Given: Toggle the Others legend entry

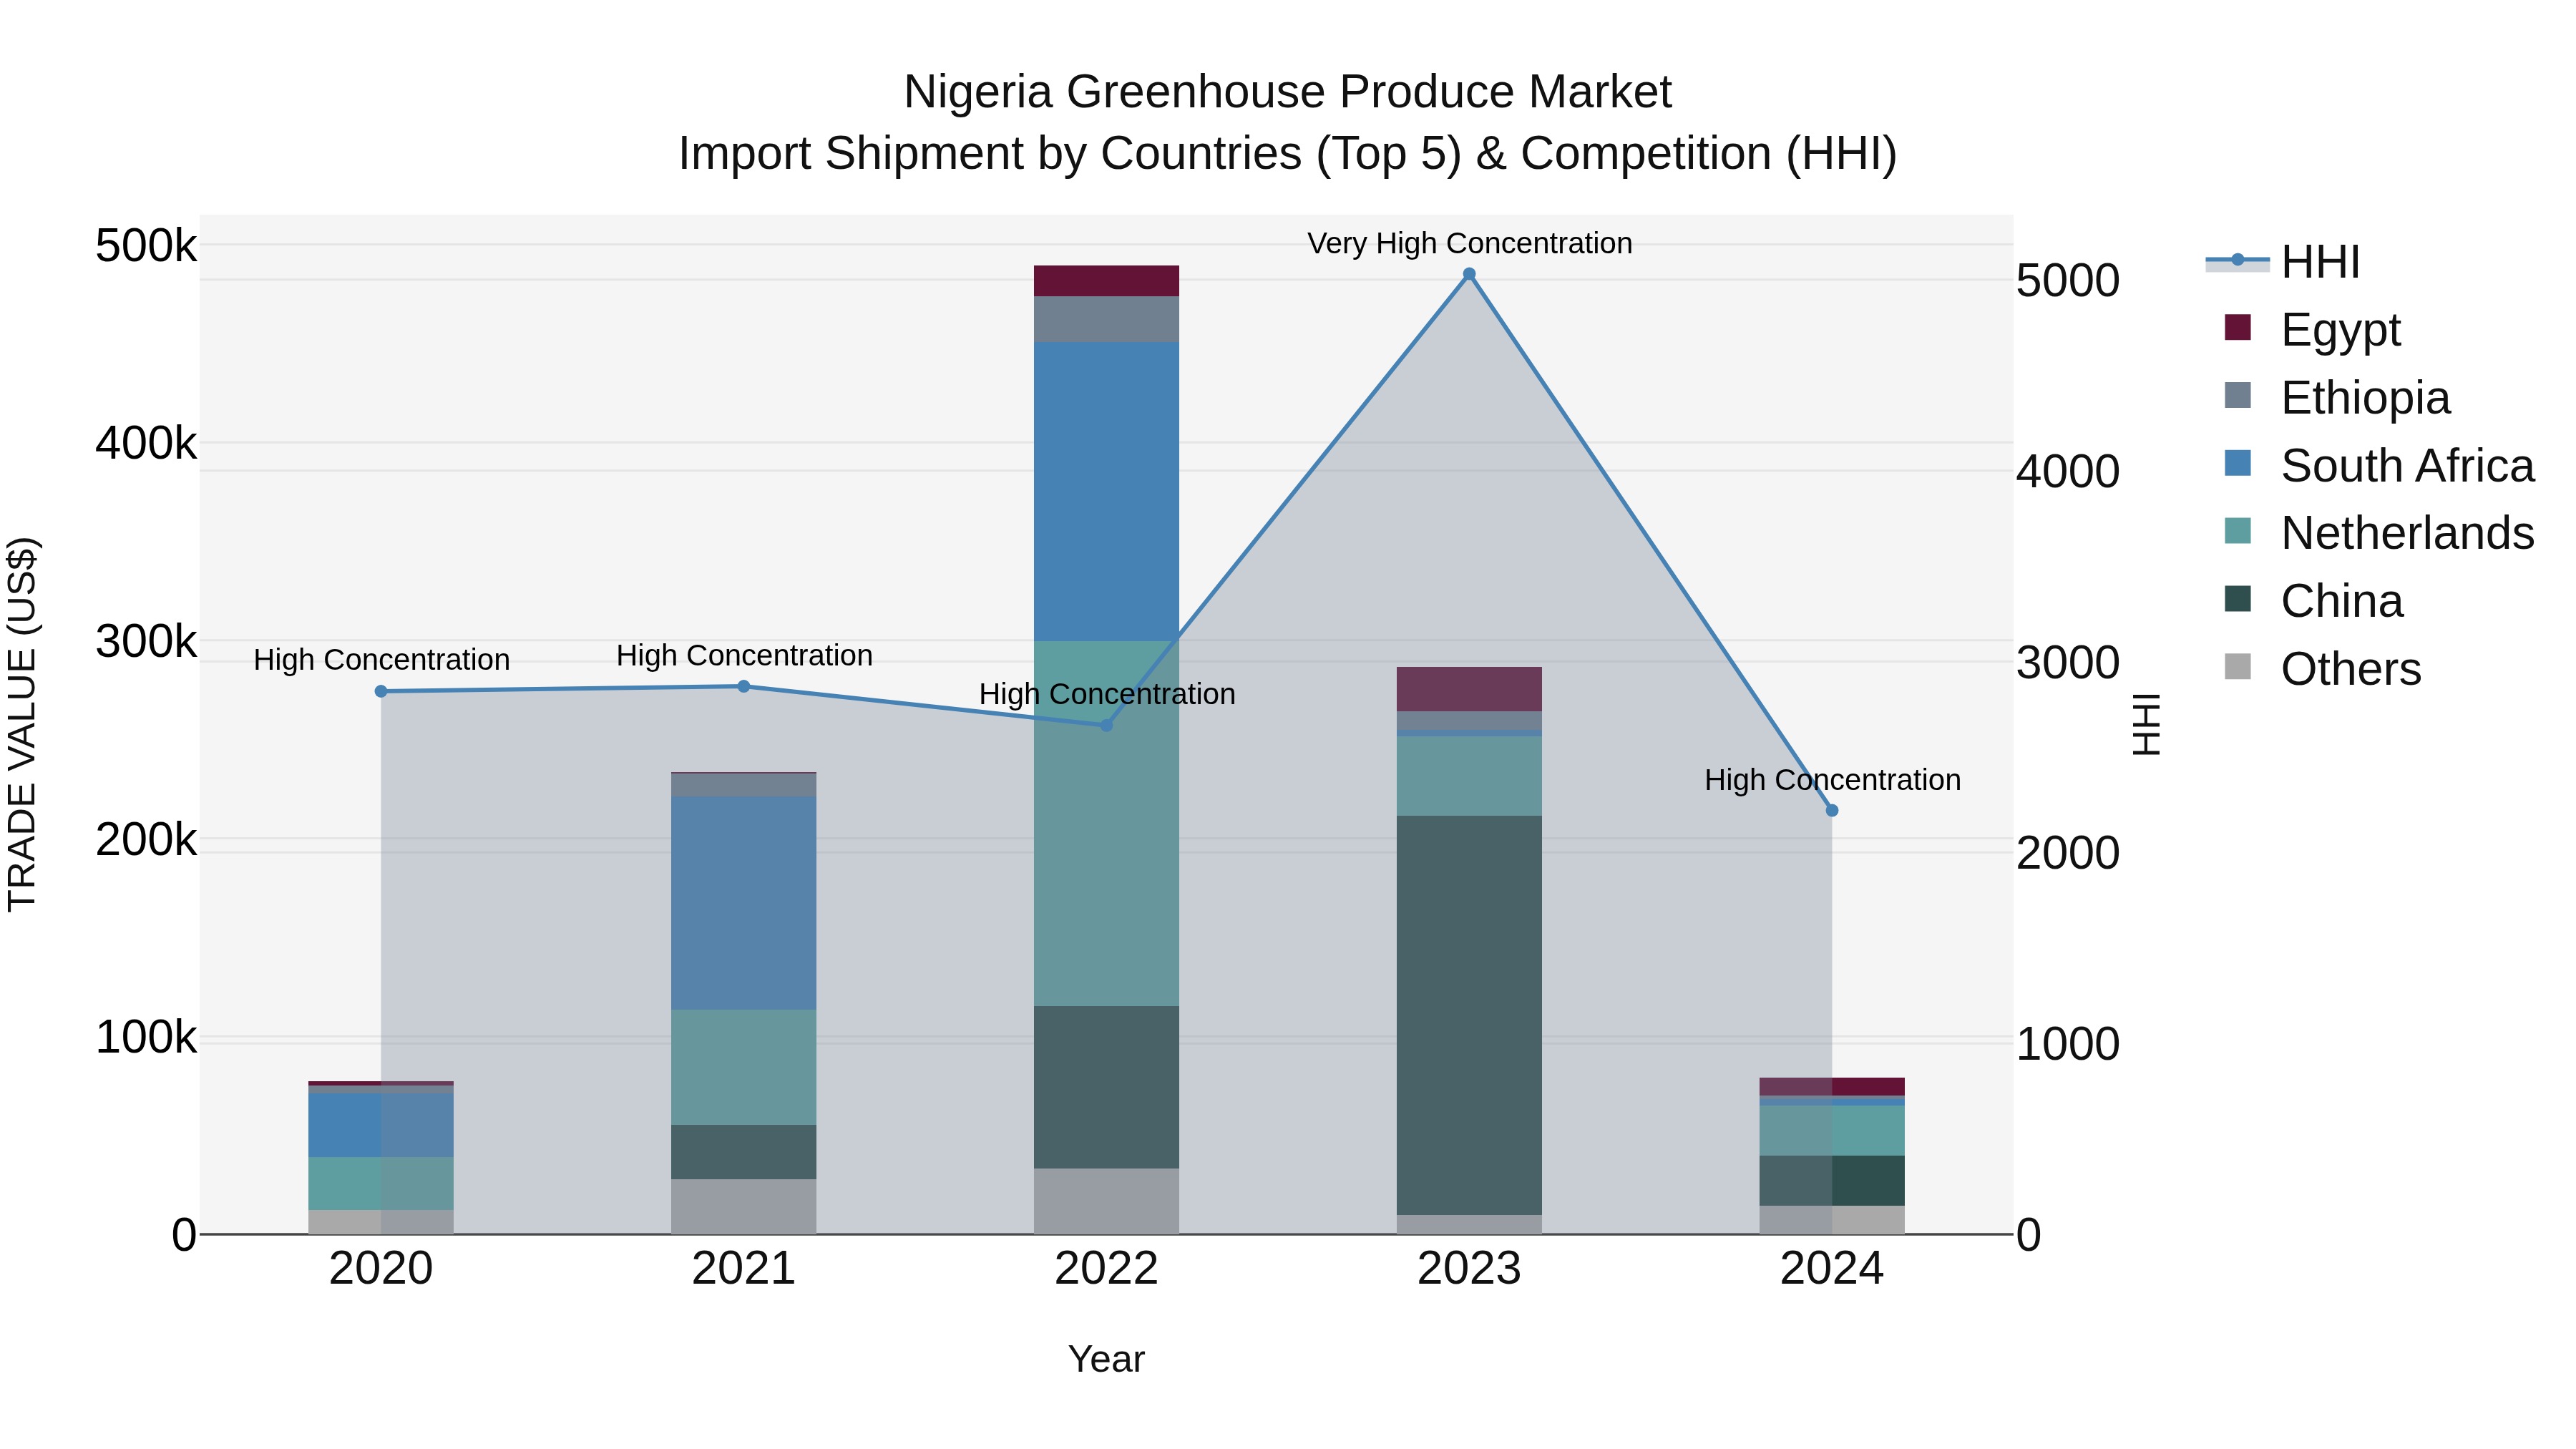Looking at the screenshot, I should [x=2323, y=668].
